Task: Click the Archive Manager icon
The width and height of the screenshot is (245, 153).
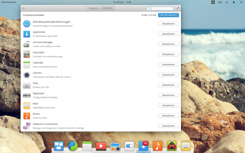Action: (27, 44)
